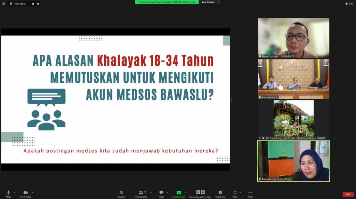Image resolution: width=356 pixels, height=199 pixels.
Task: Stop recording from the top indicator
Action: coord(37,4)
